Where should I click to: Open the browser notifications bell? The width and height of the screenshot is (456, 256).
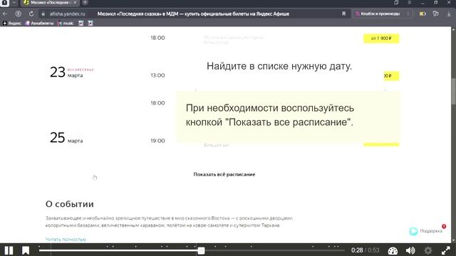click(396, 3)
